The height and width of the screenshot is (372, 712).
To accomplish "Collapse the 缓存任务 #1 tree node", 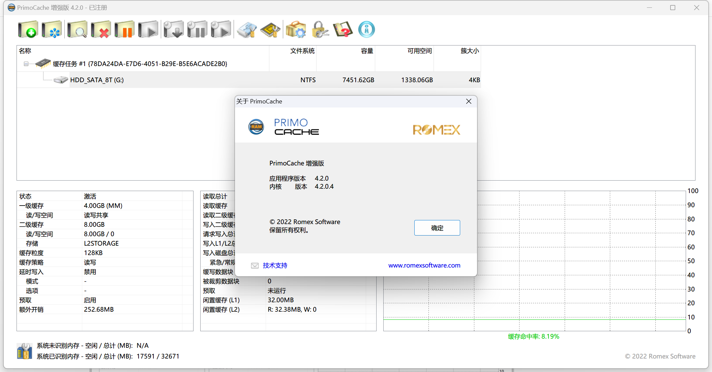I will point(26,64).
